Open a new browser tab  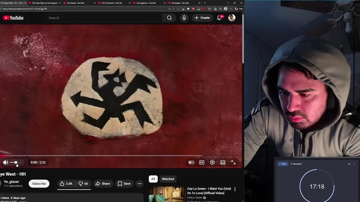pos(204,3)
